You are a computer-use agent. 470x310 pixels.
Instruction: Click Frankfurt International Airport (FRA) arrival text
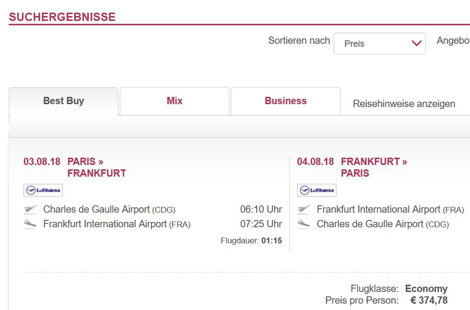117,224
